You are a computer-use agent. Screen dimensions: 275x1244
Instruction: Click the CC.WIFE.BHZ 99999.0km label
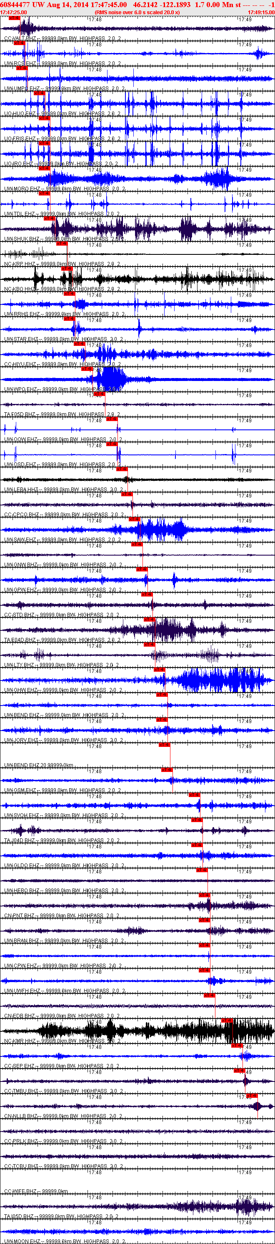(36, 1192)
